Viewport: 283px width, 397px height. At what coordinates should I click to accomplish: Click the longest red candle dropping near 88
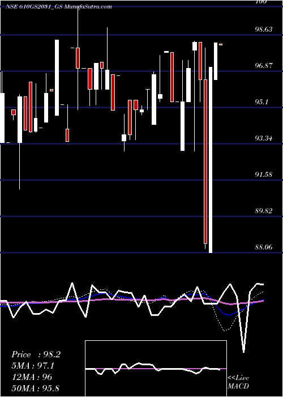205,162
